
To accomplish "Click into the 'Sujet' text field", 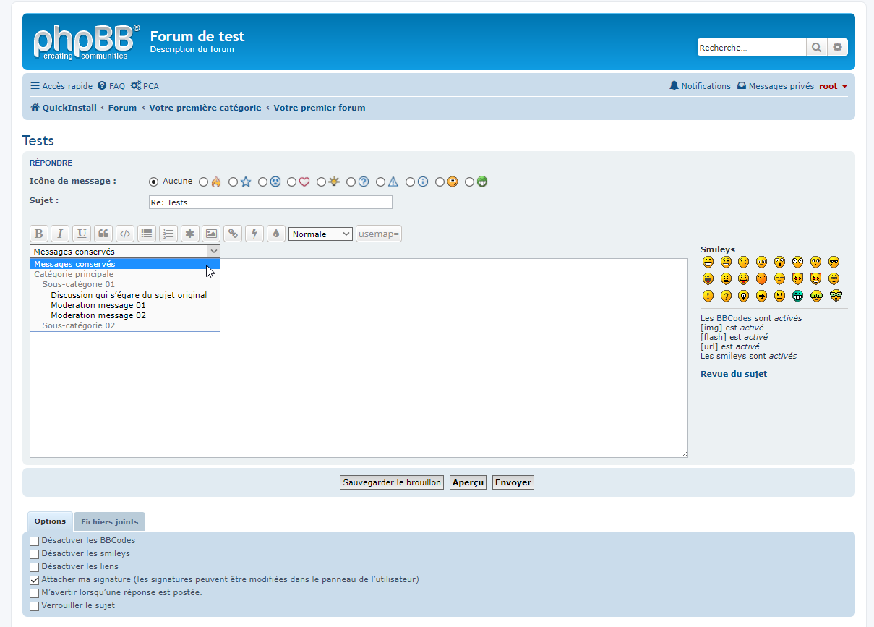I will point(270,202).
